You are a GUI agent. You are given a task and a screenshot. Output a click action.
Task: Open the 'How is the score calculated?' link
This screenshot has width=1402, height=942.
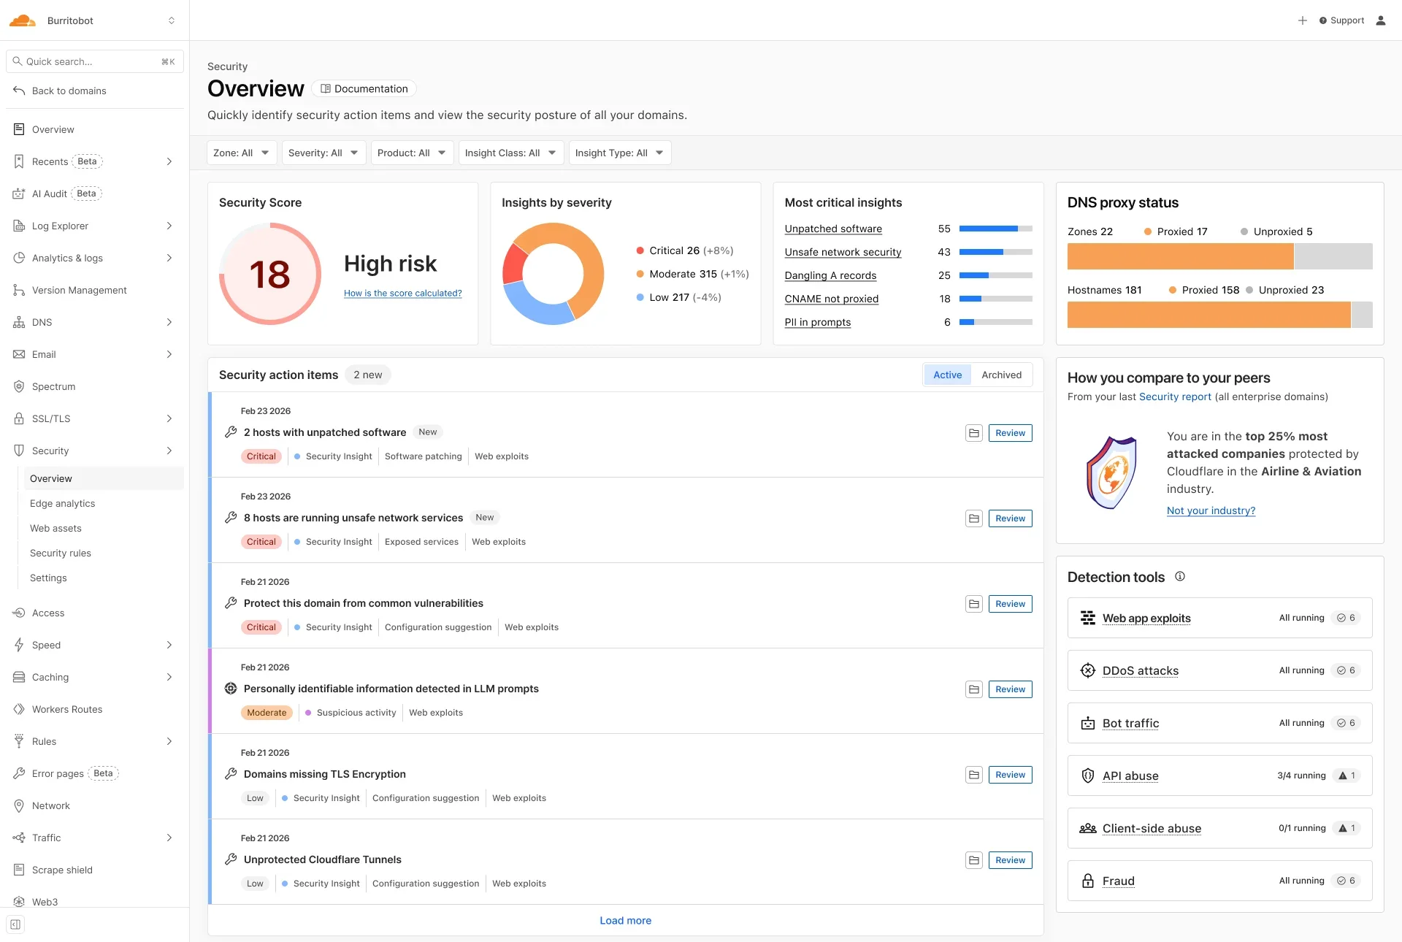pyautogui.click(x=403, y=293)
